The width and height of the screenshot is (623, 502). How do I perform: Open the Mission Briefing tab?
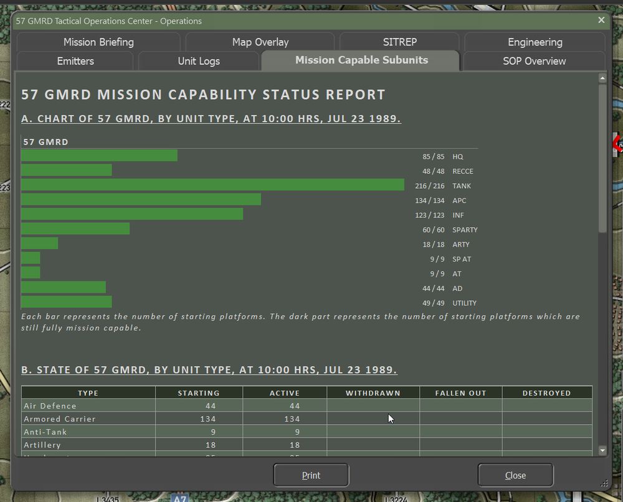coord(98,42)
